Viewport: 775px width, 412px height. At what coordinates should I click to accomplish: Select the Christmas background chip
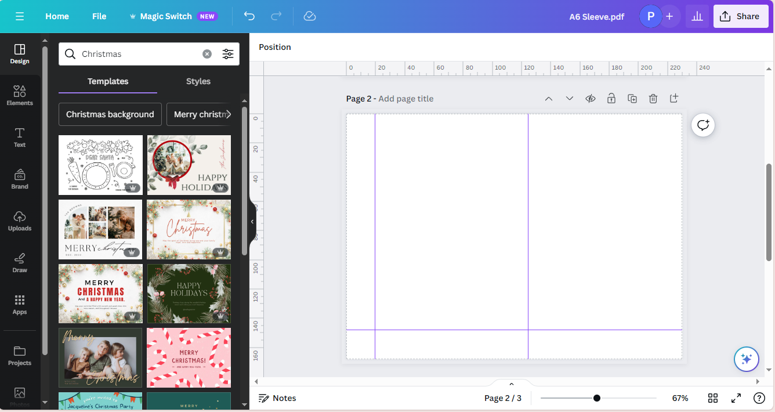tap(110, 114)
